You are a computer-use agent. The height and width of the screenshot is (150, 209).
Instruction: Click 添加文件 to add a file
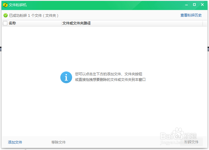[15, 142]
